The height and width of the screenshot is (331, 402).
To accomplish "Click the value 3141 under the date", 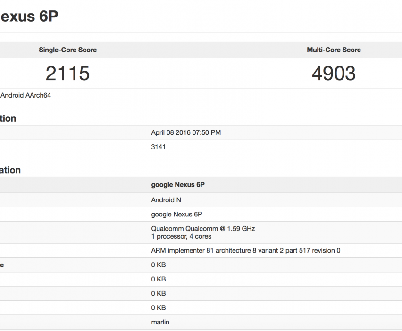I will click(x=158, y=147).
